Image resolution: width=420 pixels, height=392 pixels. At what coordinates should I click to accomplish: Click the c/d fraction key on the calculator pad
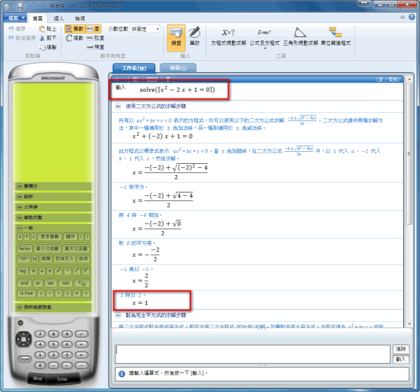83,283
